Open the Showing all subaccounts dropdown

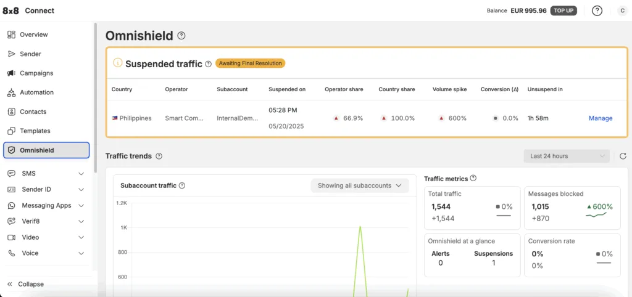tap(360, 185)
